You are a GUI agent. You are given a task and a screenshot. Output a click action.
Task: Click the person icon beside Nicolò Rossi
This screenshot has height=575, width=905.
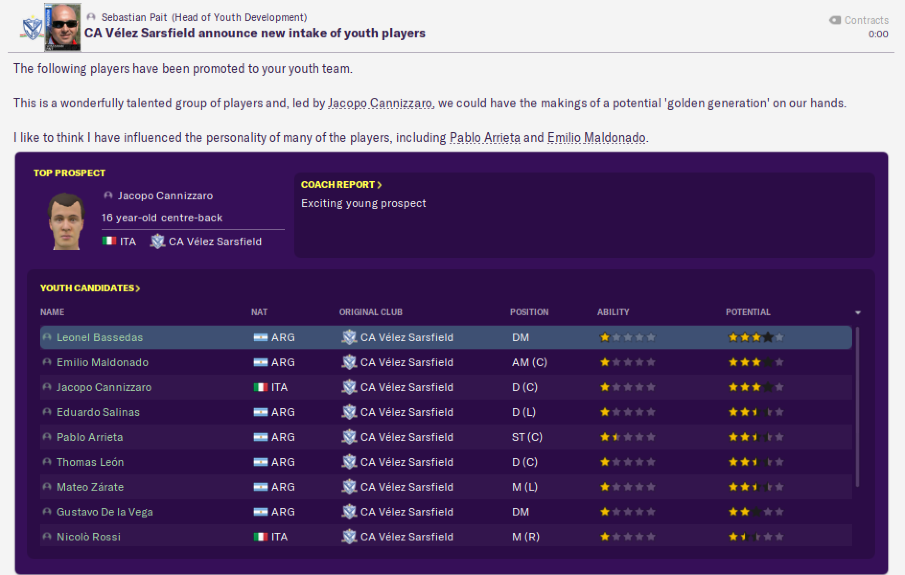pos(47,537)
